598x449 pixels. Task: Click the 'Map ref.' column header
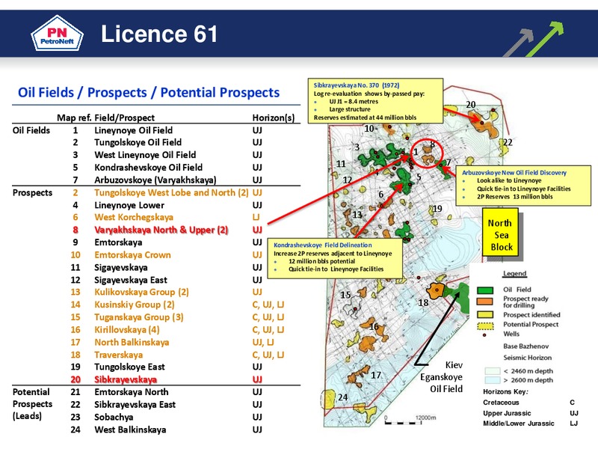click(74, 117)
